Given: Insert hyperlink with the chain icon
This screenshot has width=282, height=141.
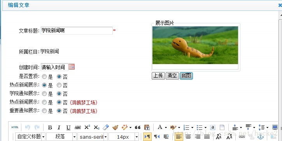Looking at the screenshot, I should point(242,137).
